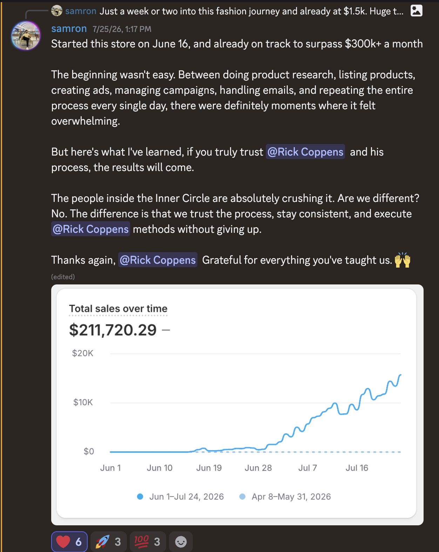Click the message timestamp 7/25/26, 1:17 PM
This screenshot has height=552, width=439.
(122, 29)
